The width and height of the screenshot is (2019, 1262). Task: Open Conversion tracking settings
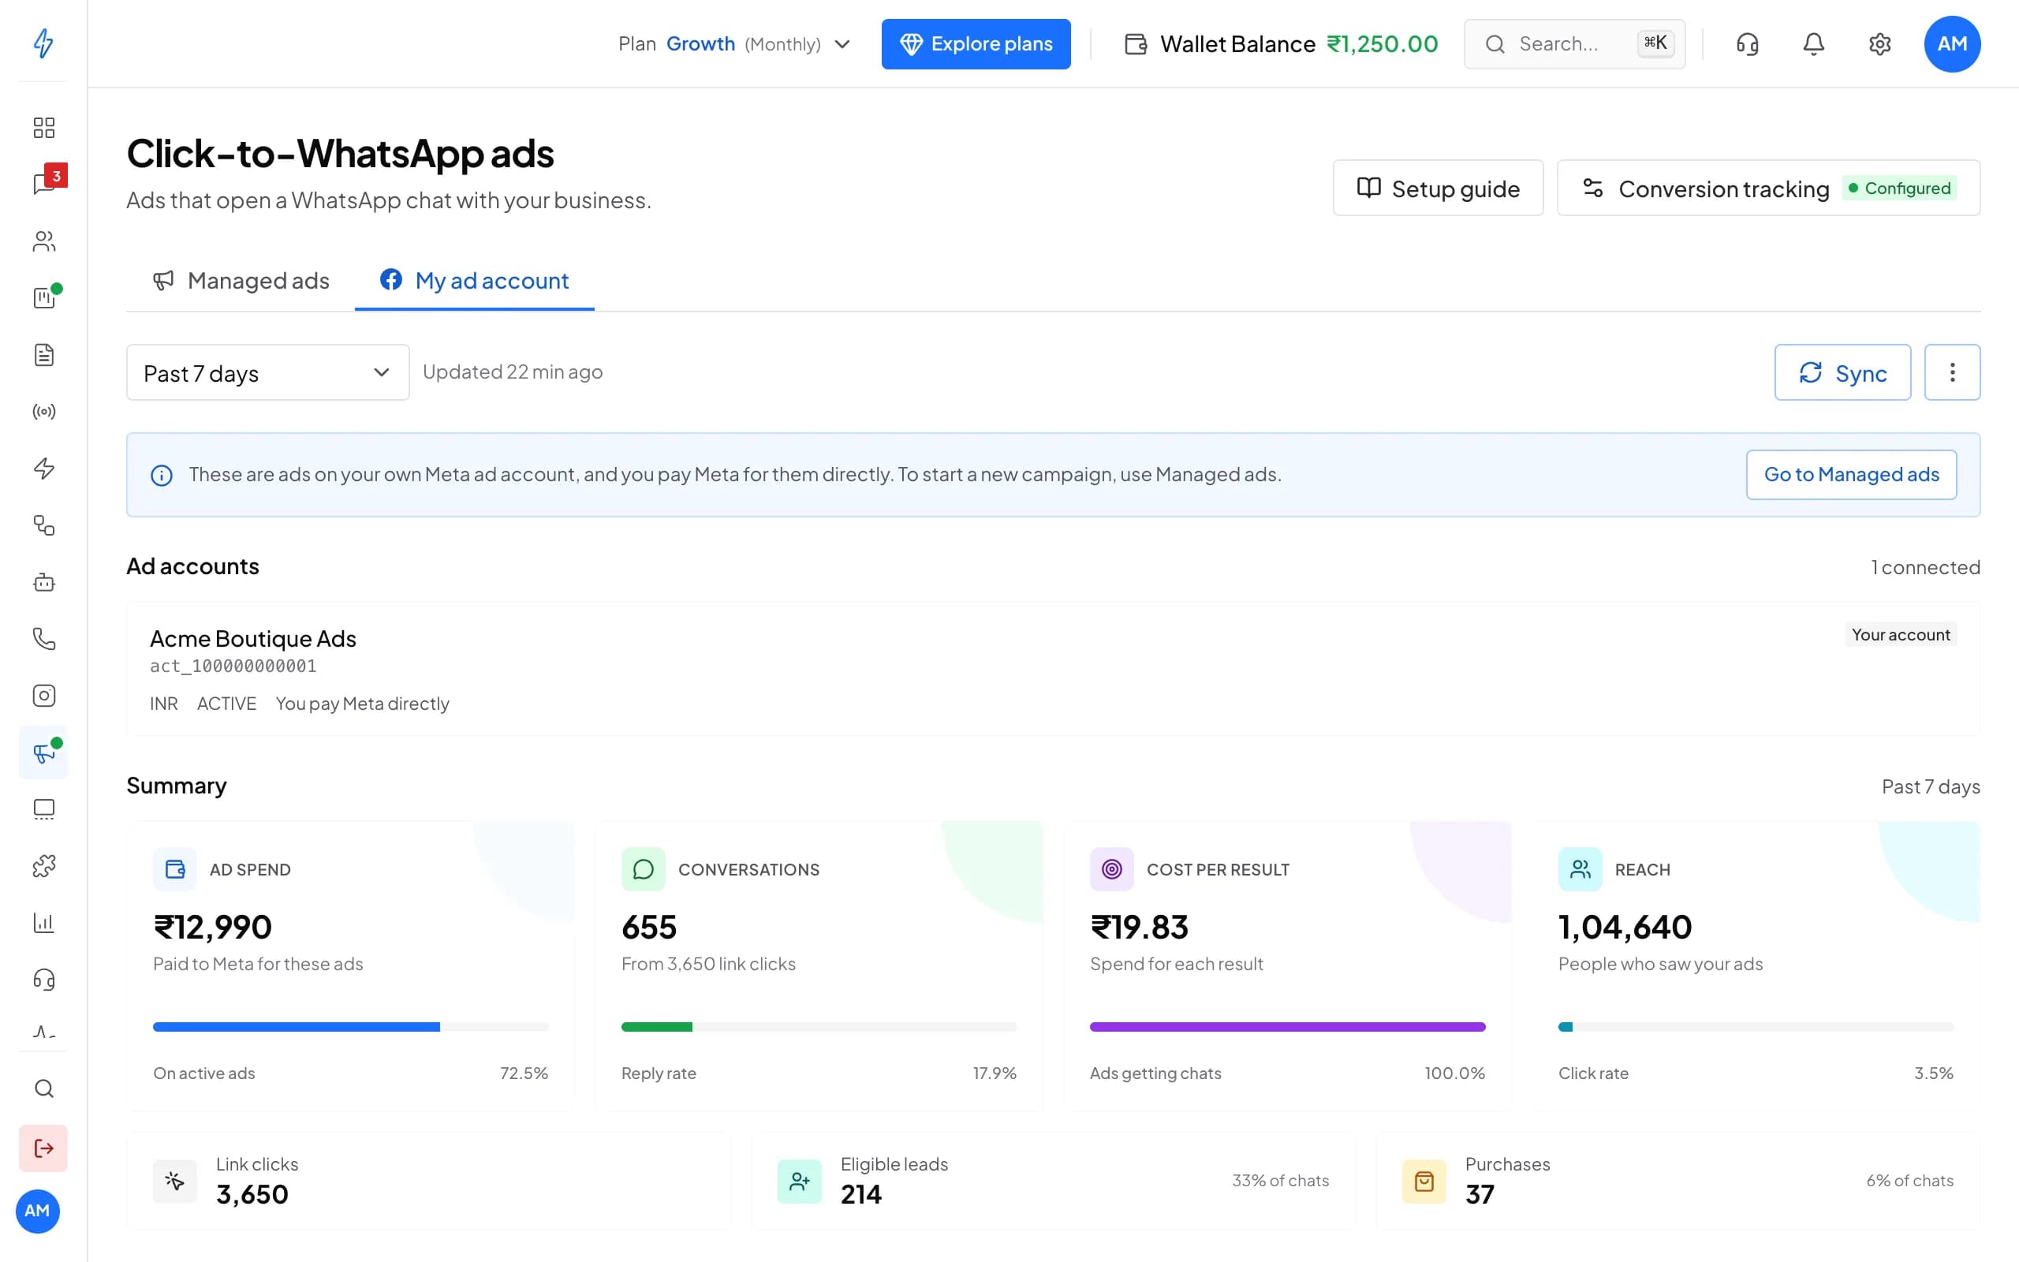pyautogui.click(x=1768, y=188)
